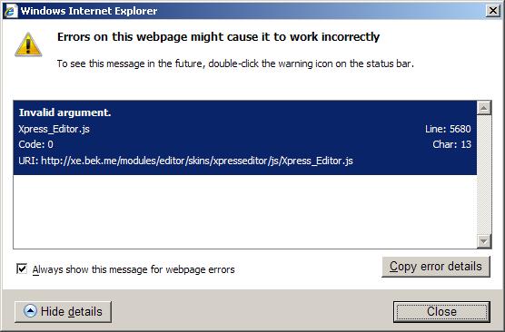Click the Xpress_Editor.js file name line
Image resolution: width=505 pixels, height=332 pixels.
click(54, 129)
